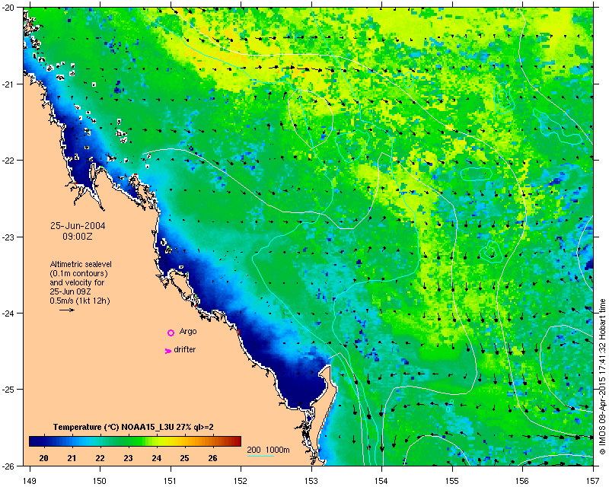Click the dark red end of temperature colorbar
Screen dimensions: 609x487
(x=238, y=441)
